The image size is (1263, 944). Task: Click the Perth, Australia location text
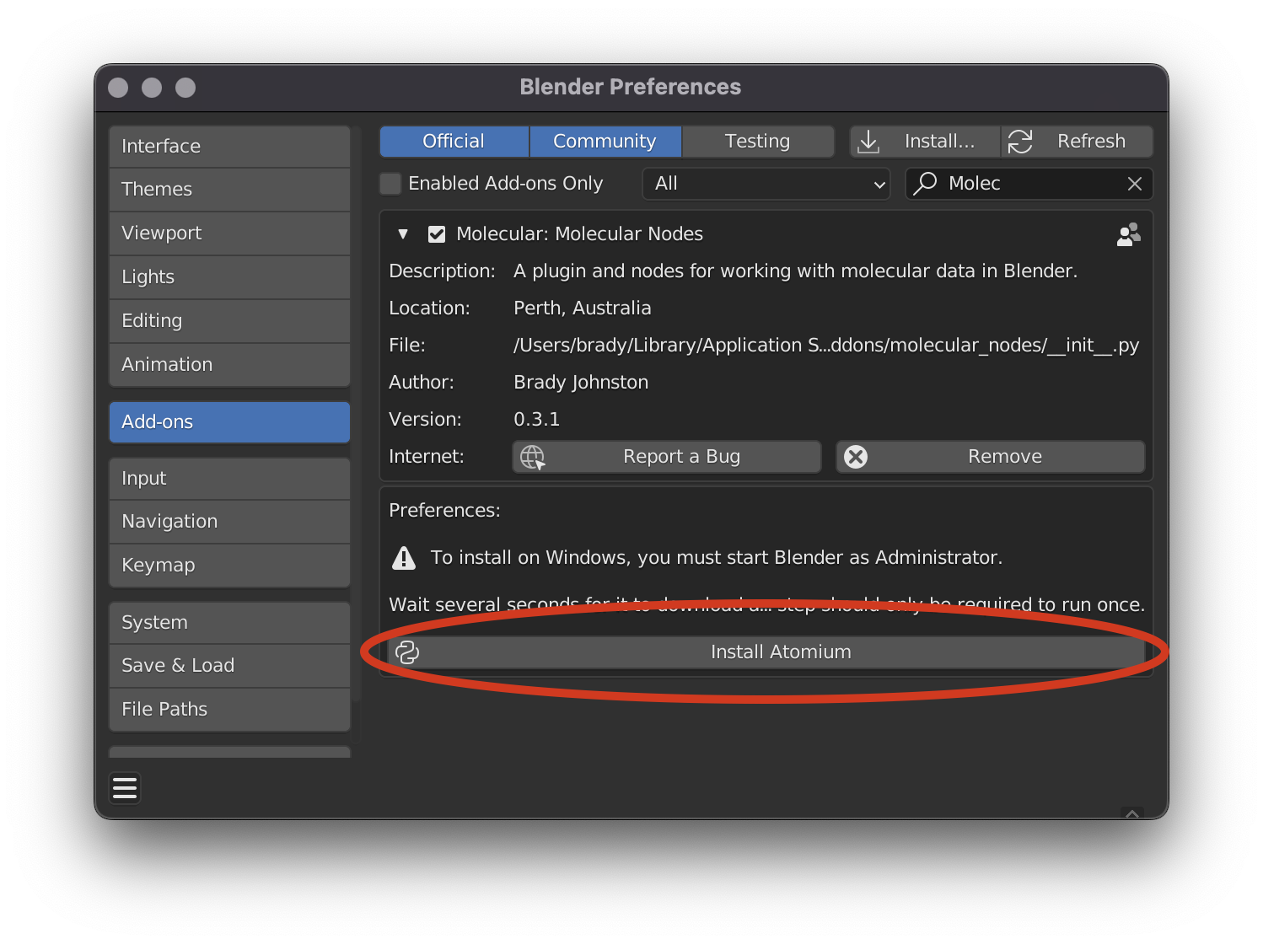(583, 308)
